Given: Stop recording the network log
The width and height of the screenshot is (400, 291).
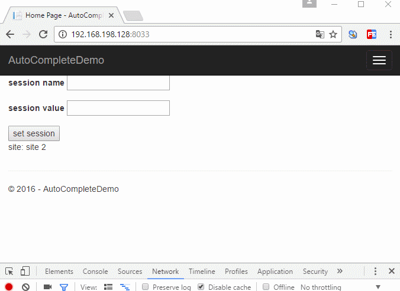Looking at the screenshot, I should 9,287.
